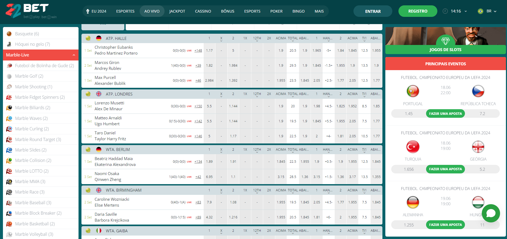Open +83 markets for Wozniacki match
The image size is (507, 239).
[x=198, y=202]
